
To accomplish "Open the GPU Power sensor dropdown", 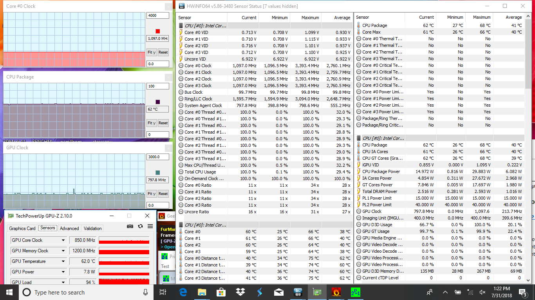I will tap(63, 272).
